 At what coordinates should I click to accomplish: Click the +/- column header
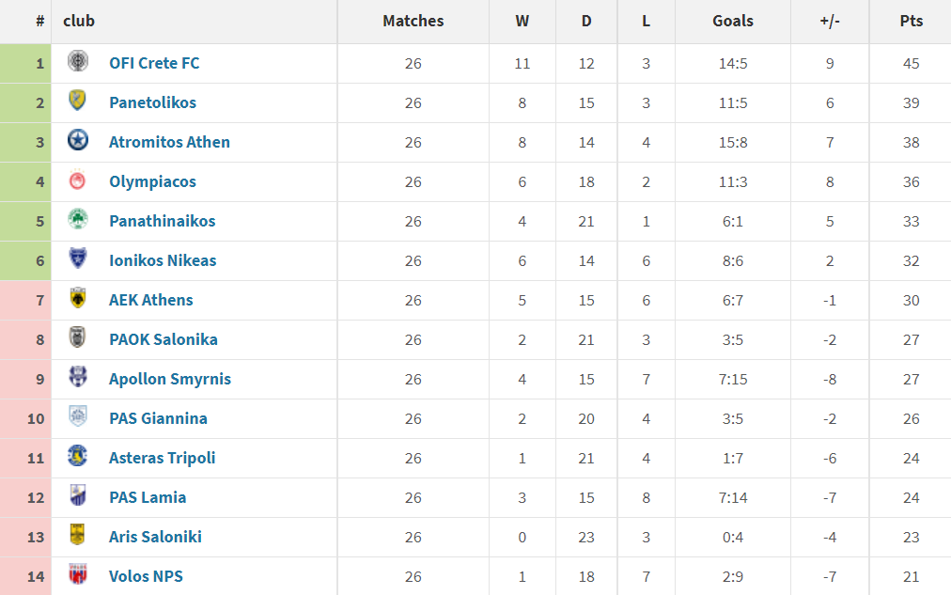pyautogui.click(x=829, y=21)
